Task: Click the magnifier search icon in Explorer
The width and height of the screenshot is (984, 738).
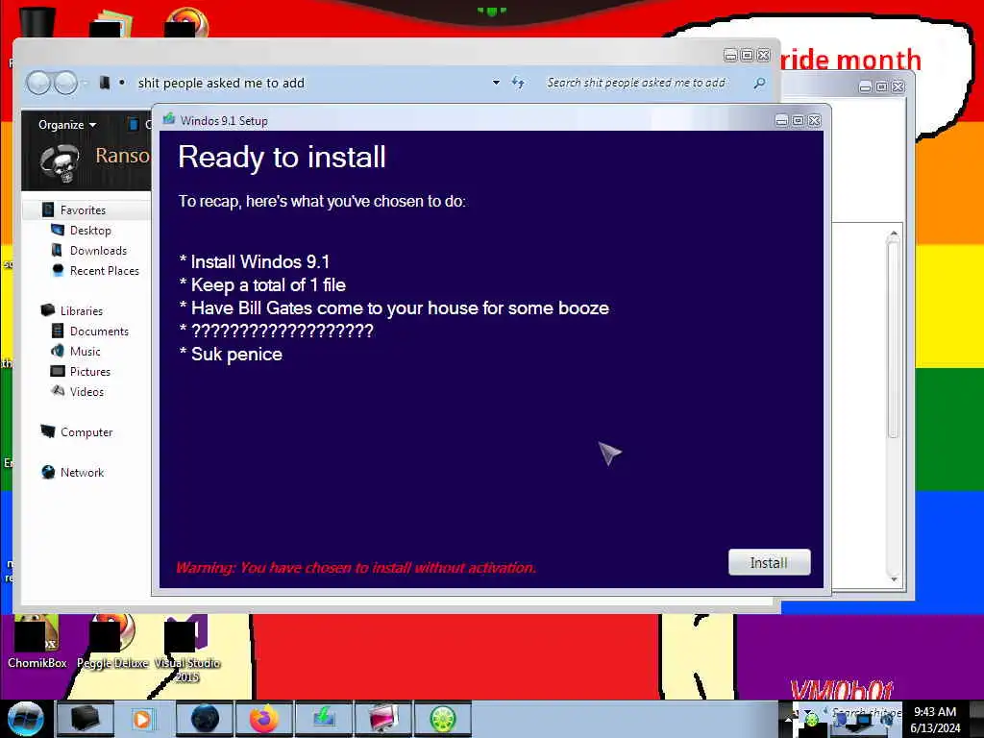Action: (759, 83)
